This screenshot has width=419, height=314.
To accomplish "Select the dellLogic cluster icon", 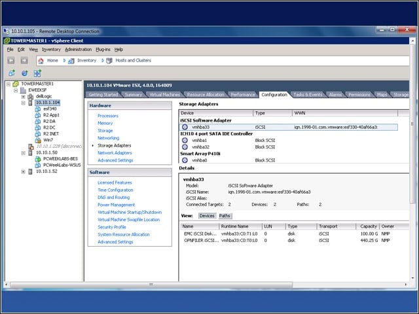I will [31, 96].
